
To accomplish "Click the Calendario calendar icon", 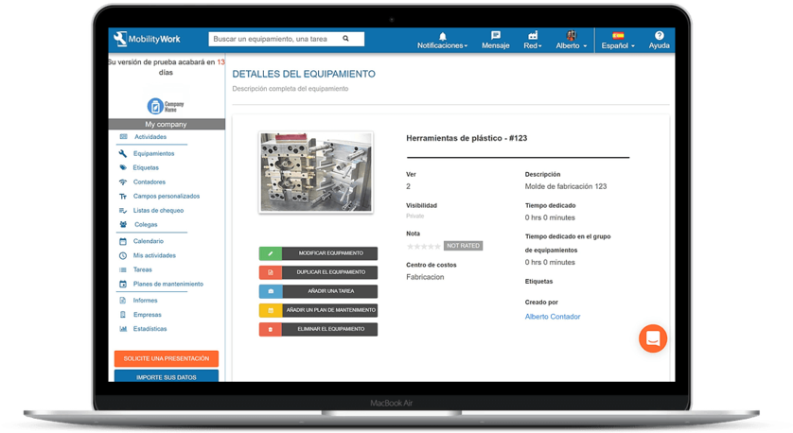I will [123, 241].
